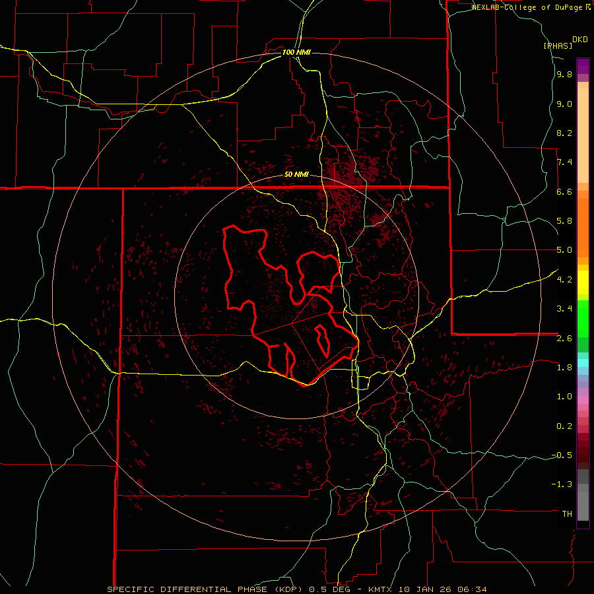Click the 1.0 scale value
594x594 pixels.
point(564,397)
